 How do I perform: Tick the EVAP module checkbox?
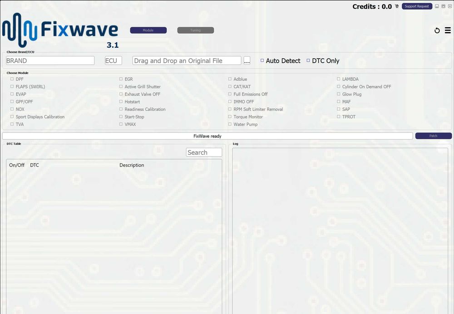pos(12,94)
